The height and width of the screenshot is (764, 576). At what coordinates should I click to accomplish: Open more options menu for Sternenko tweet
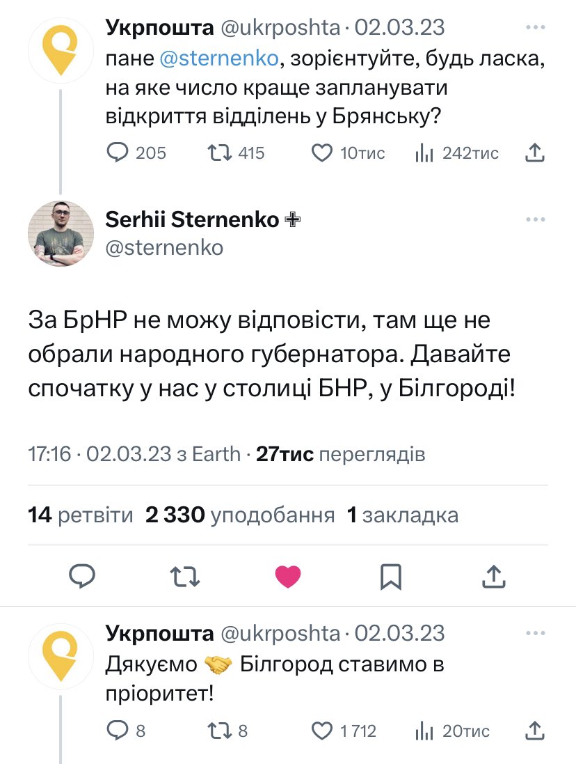[535, 220]
